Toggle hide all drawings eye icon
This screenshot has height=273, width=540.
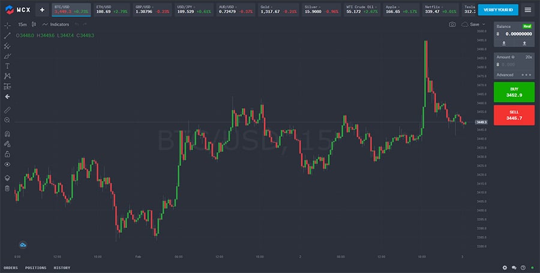7,164
